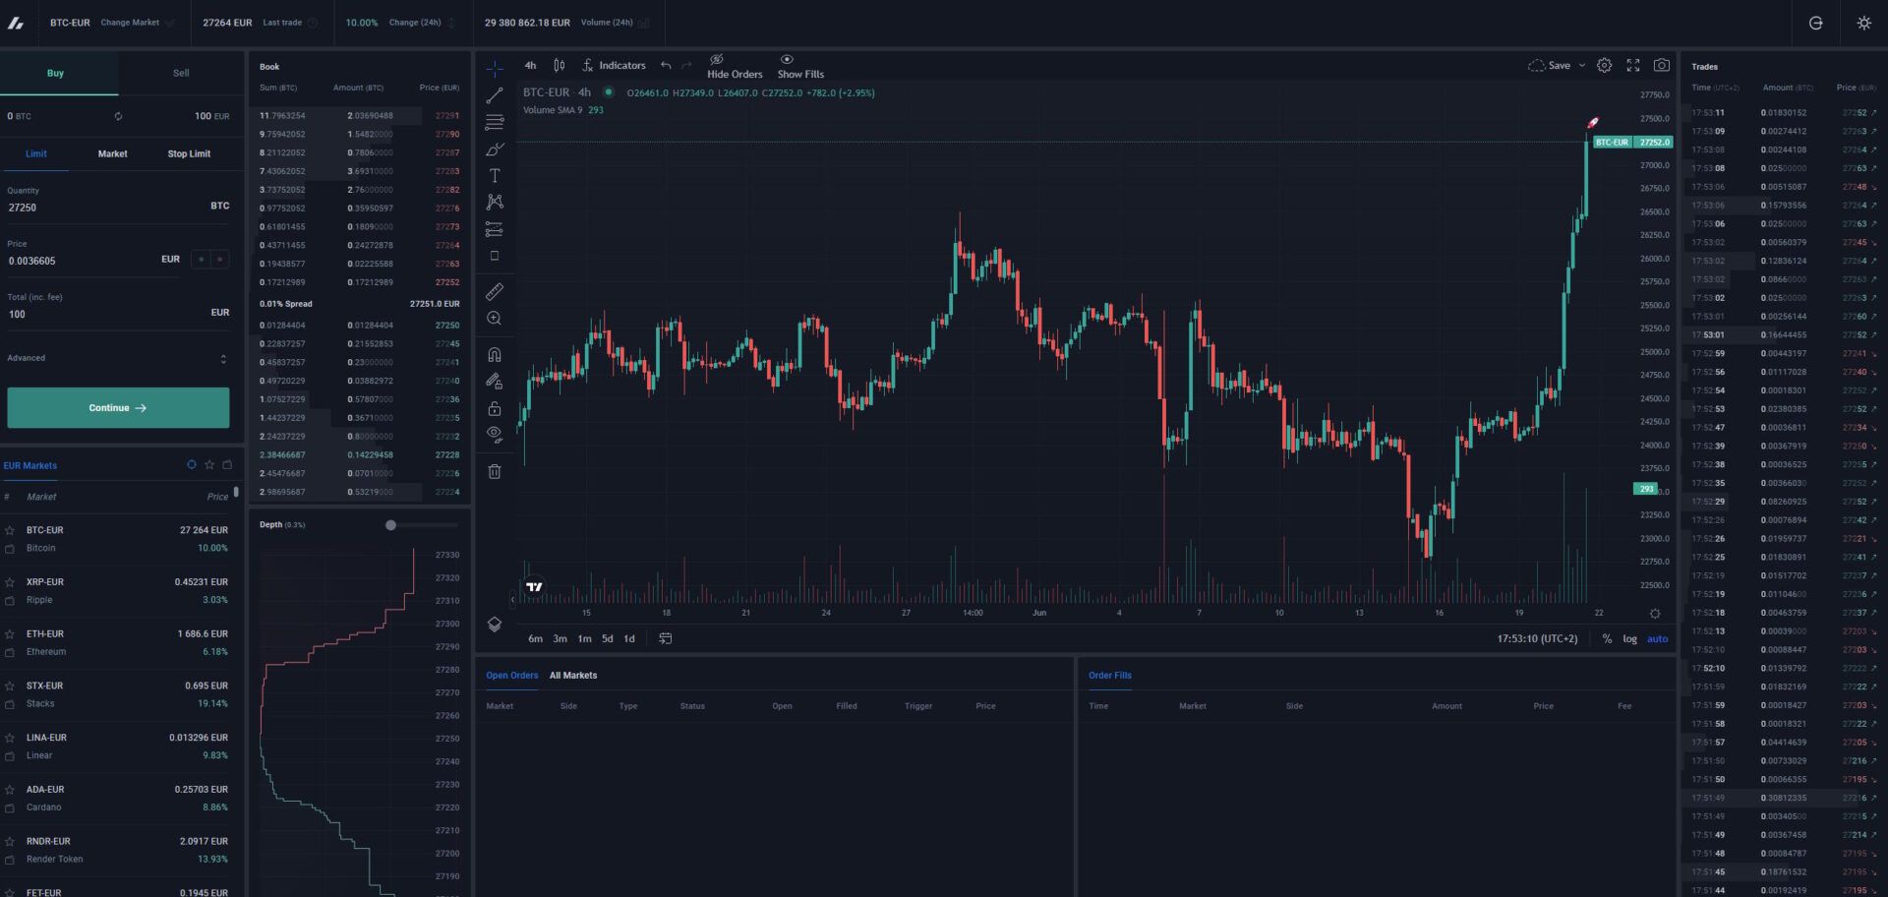Open the object tree layers icon

pyautogui.click(x=495, y=625)
